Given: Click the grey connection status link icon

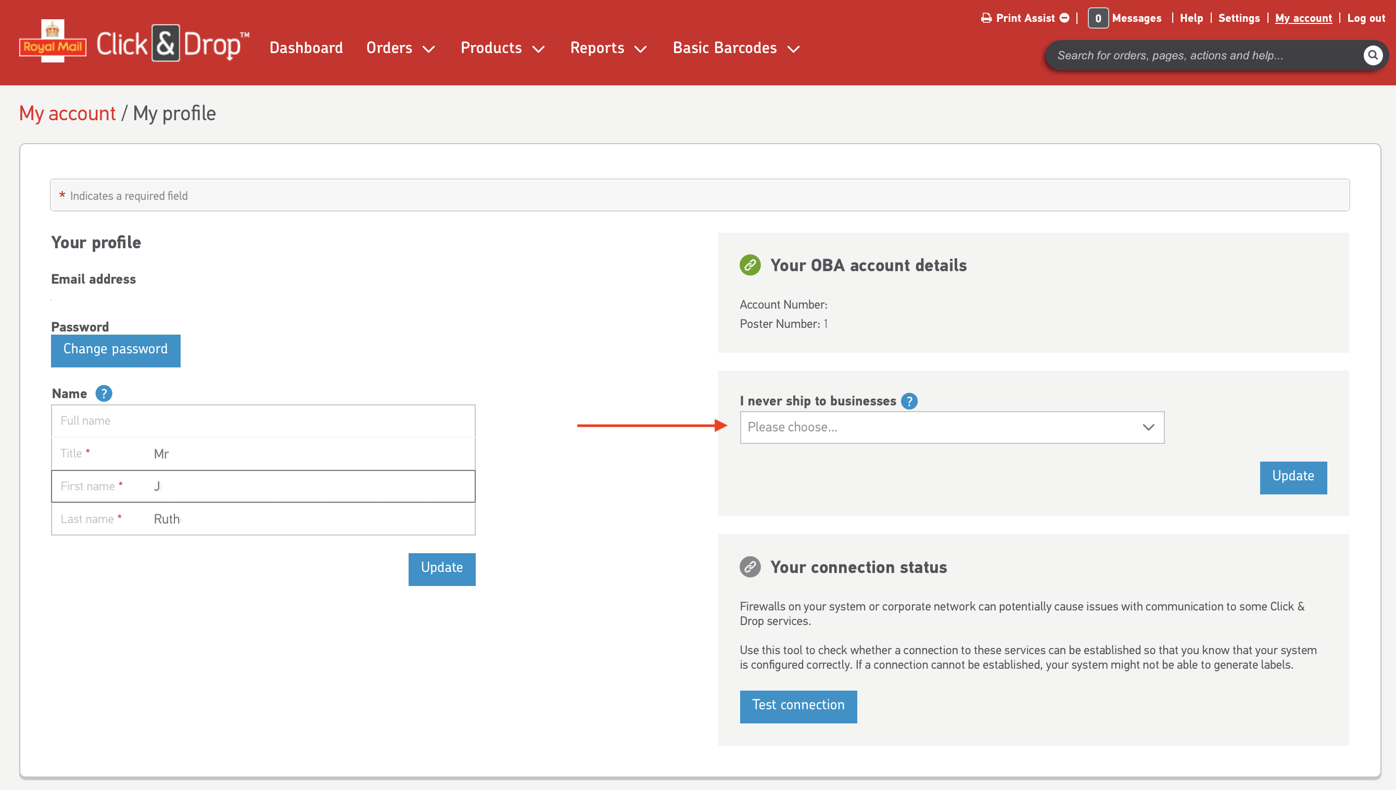Looking at the screenshot, I should tap(750, 567).
